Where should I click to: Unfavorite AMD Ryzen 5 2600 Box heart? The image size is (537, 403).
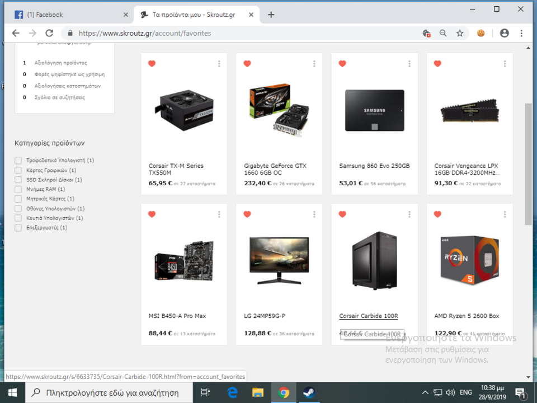437,214
